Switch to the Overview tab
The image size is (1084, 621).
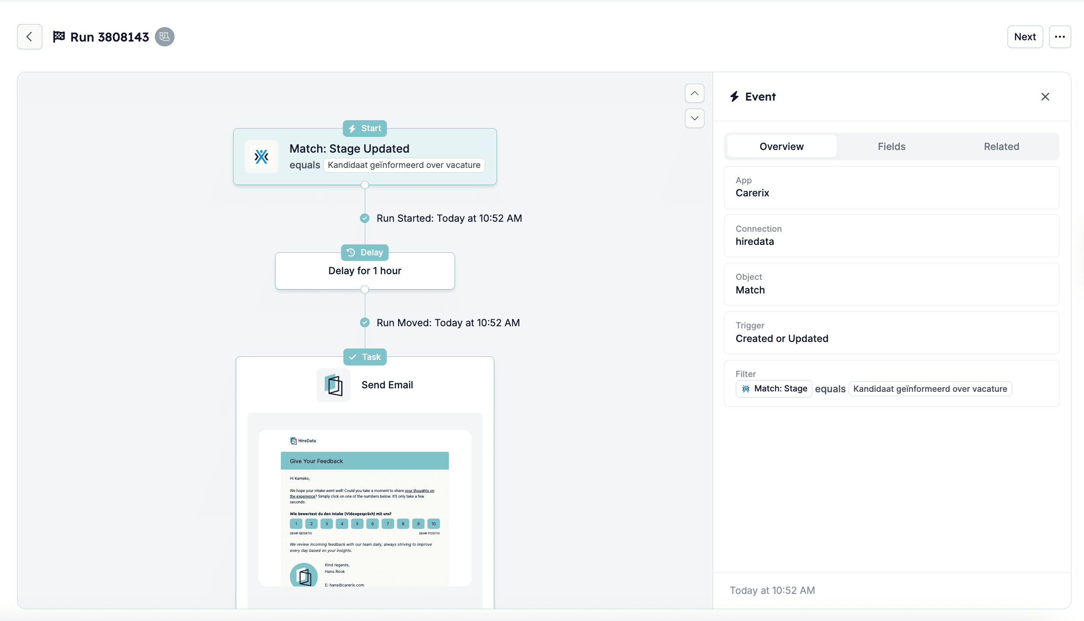[x=781, y=147]
